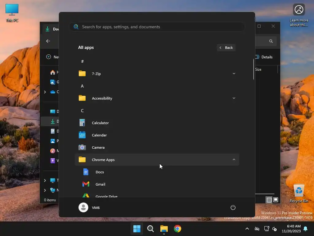Launch the Camera app
The width and height of the screenshot is (314, 236).
point(157,147)
